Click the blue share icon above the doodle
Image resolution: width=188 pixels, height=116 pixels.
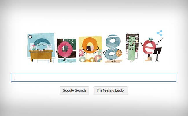(x=160, y=33)
